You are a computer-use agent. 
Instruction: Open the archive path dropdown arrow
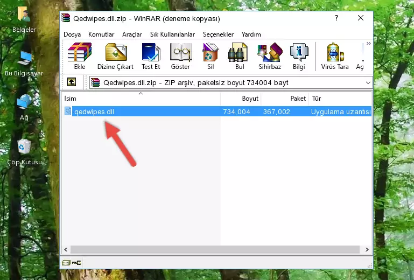(x=368, y=83)
